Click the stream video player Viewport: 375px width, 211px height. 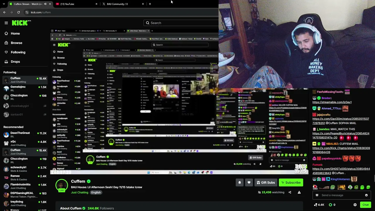[179, 102]
